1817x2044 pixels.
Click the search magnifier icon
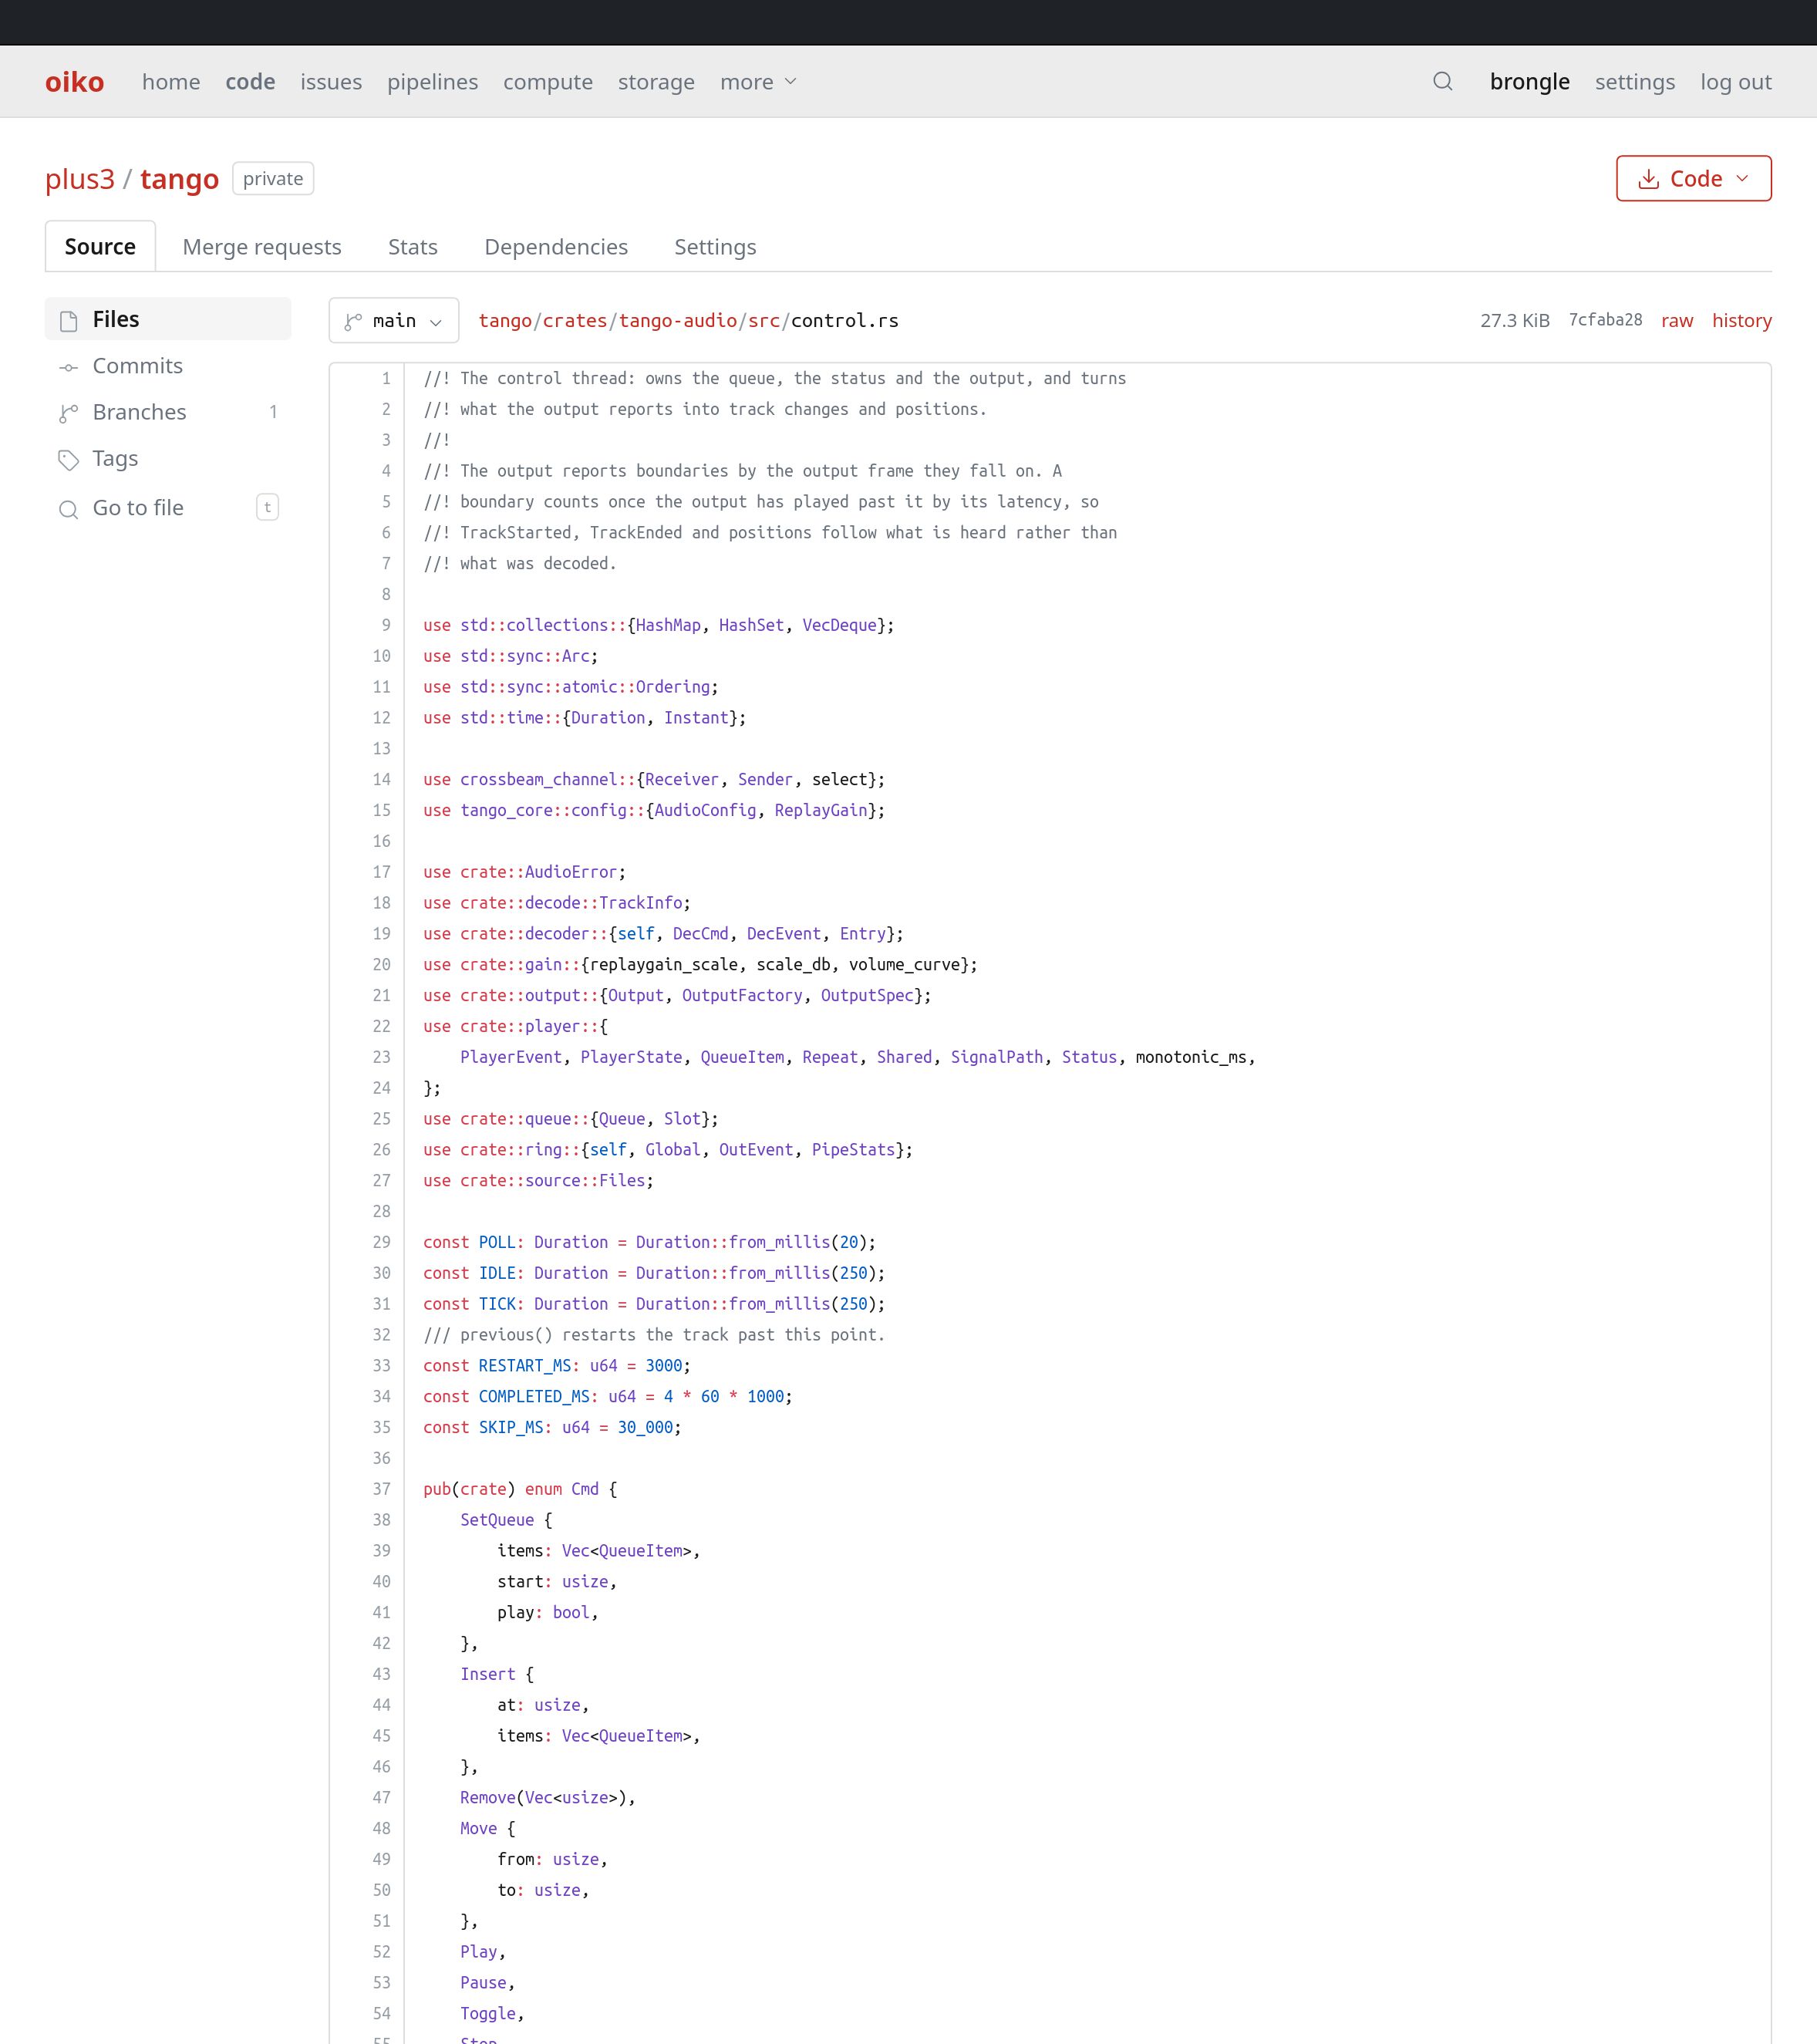(x=1442, y=81)
